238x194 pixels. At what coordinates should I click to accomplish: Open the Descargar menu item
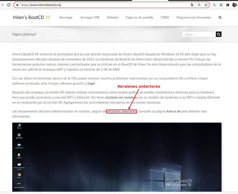(66, 17)
